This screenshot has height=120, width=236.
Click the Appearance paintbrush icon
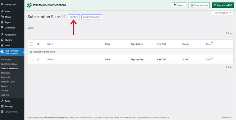click(x=2, y=35)
